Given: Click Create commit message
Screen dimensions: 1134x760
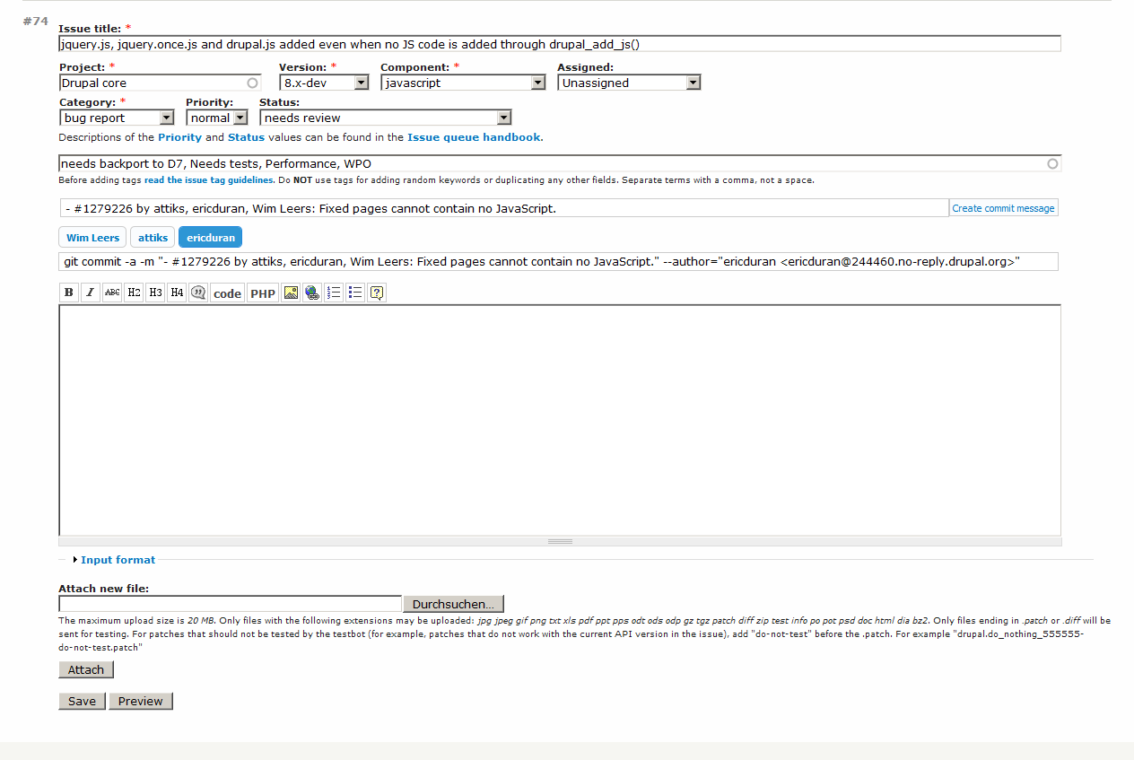Looking at the screenshot, I should (1003, 208).
